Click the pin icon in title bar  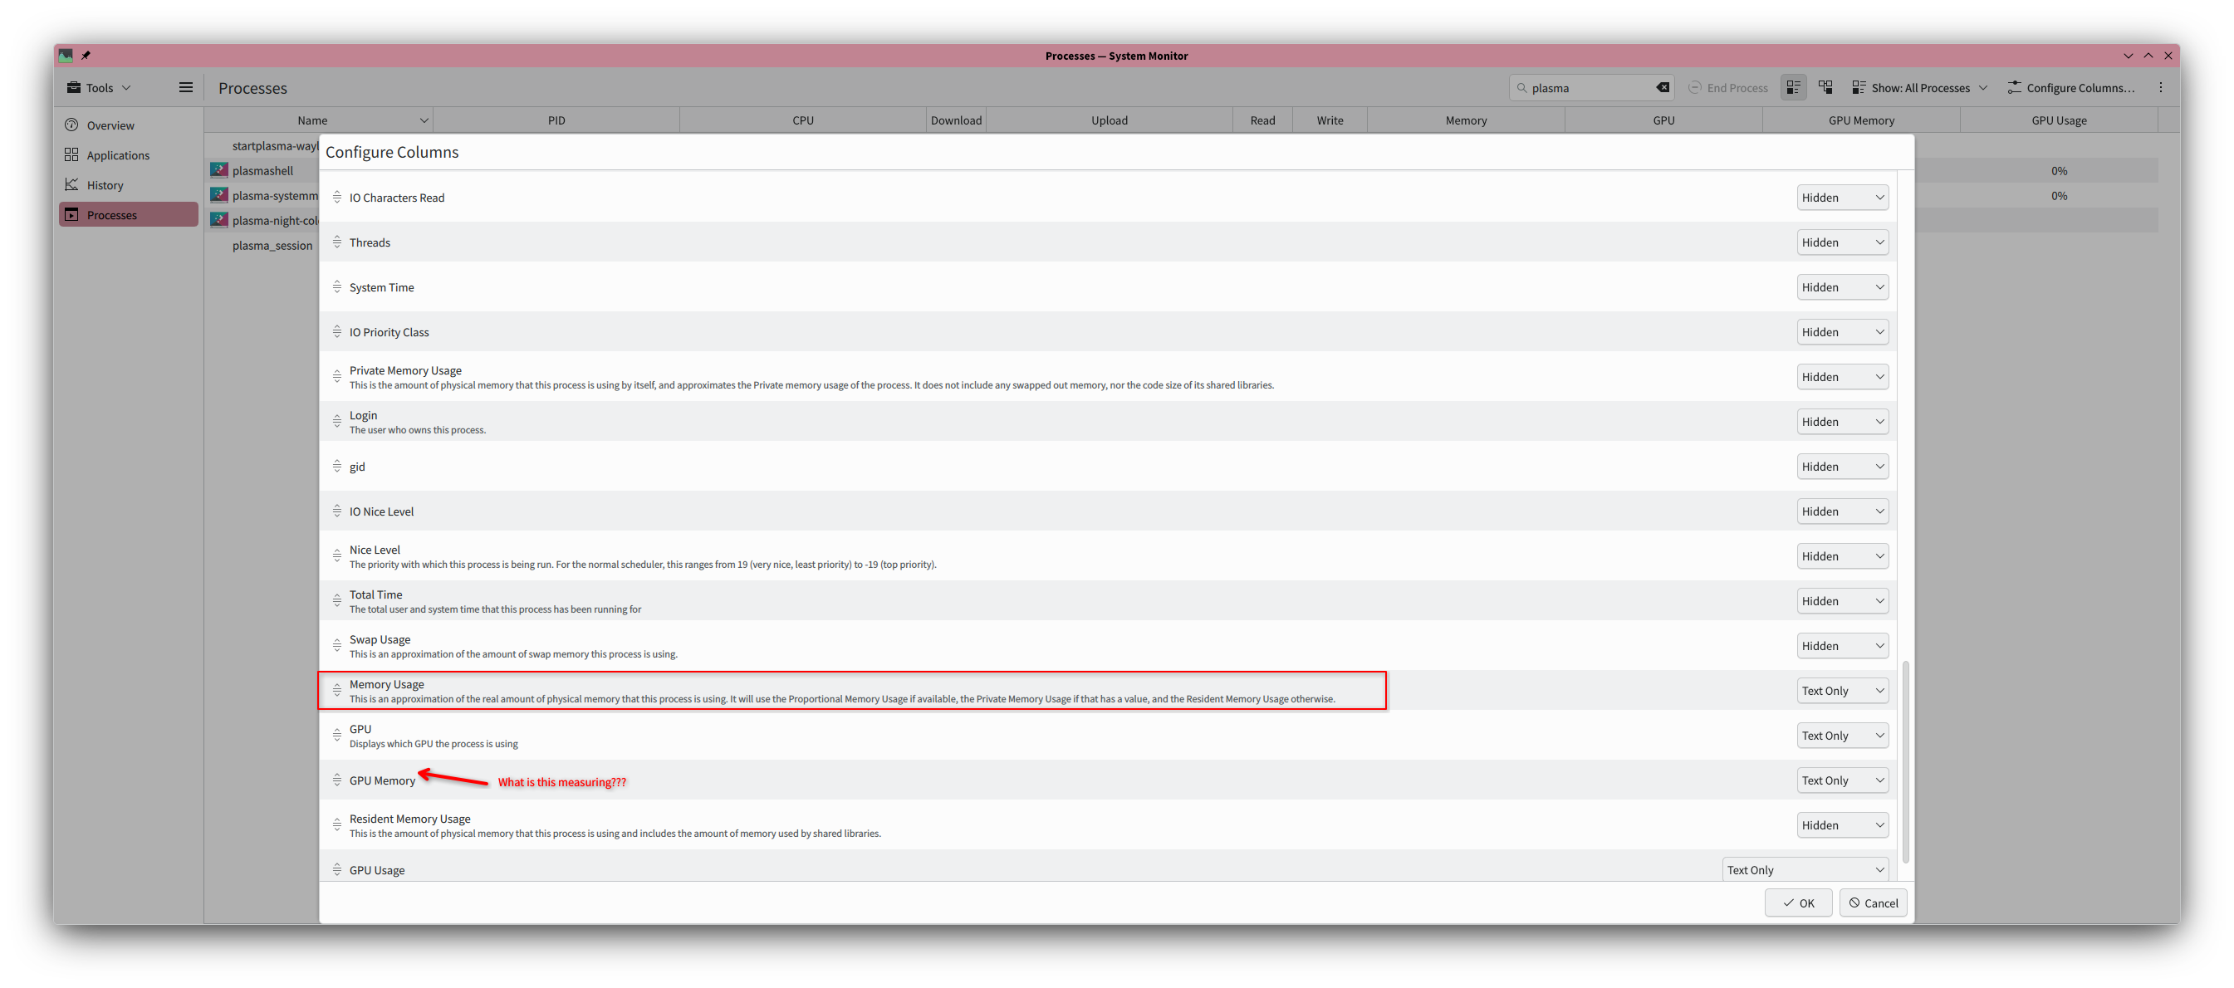pos(86,56)
